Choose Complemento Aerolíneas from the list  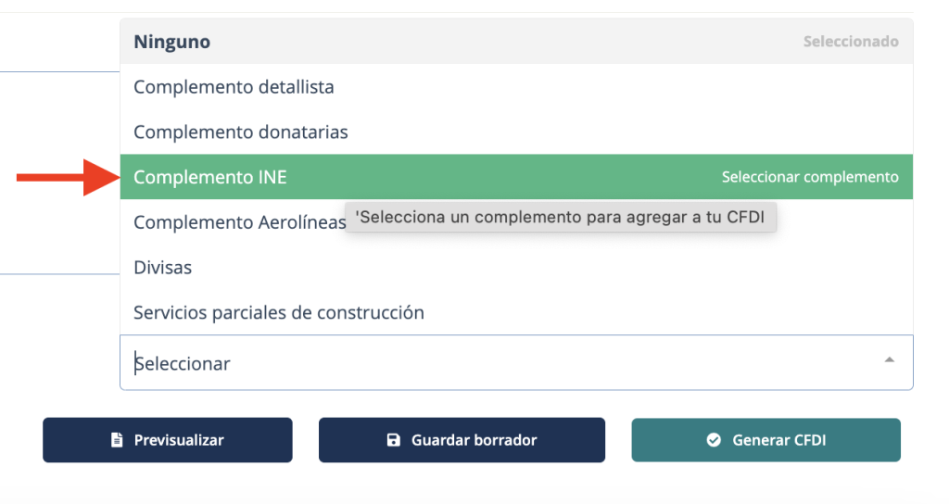coord(239,222)
